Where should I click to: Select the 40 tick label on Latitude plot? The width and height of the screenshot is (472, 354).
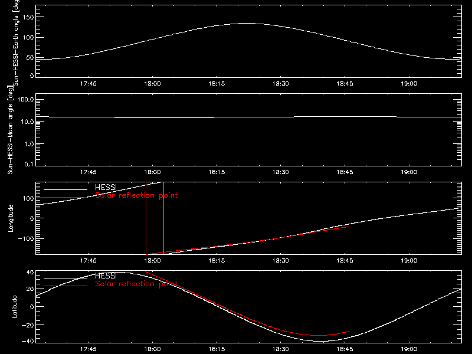pyautogui.click(x=30, y=273)
